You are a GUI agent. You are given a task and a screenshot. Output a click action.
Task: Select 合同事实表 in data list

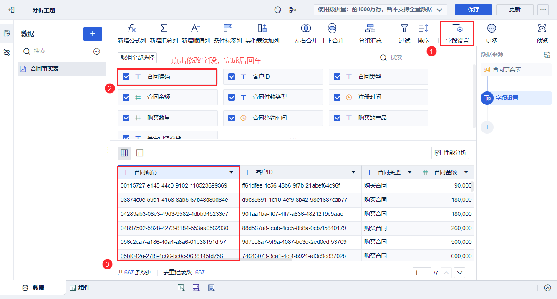tap(62, 68)
